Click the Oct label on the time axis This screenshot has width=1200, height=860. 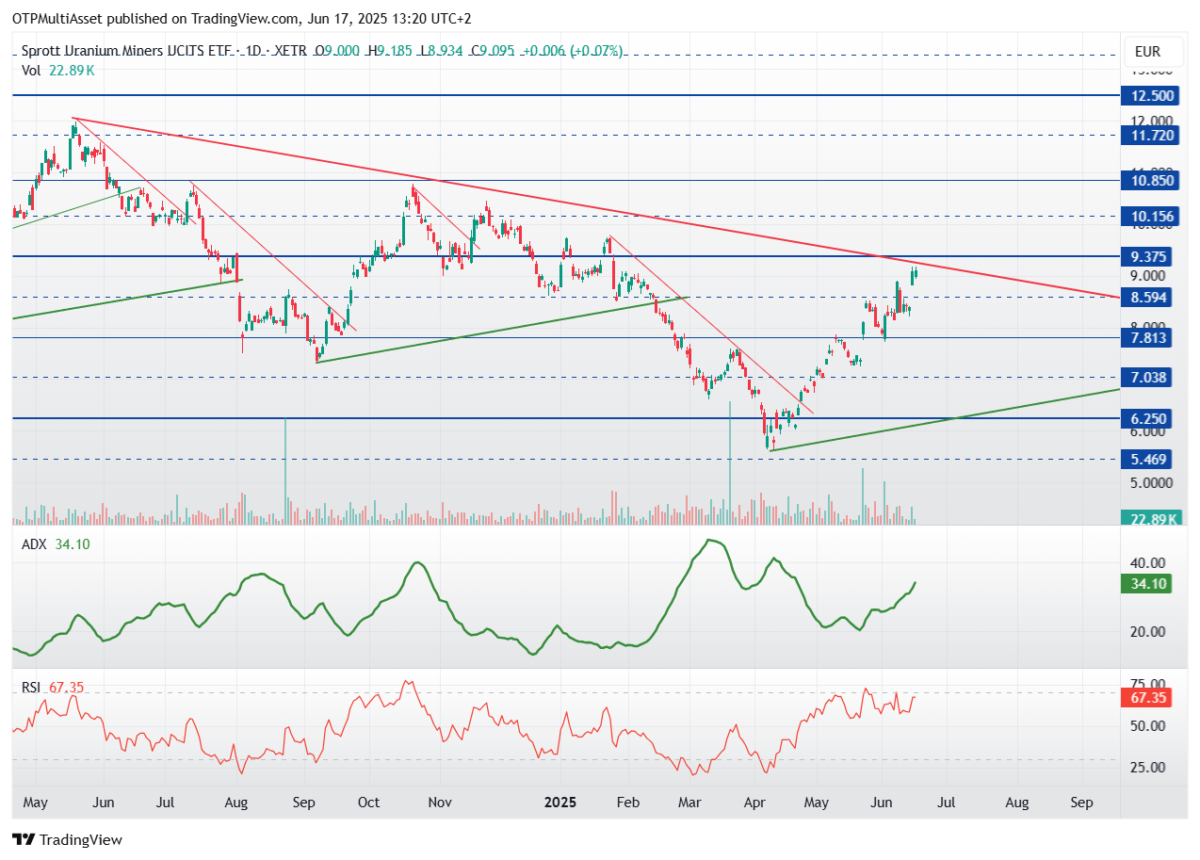pos(368,803)
